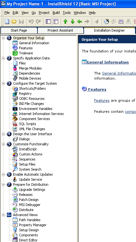Select Dialogs in the tree

(x=24, y=139)
